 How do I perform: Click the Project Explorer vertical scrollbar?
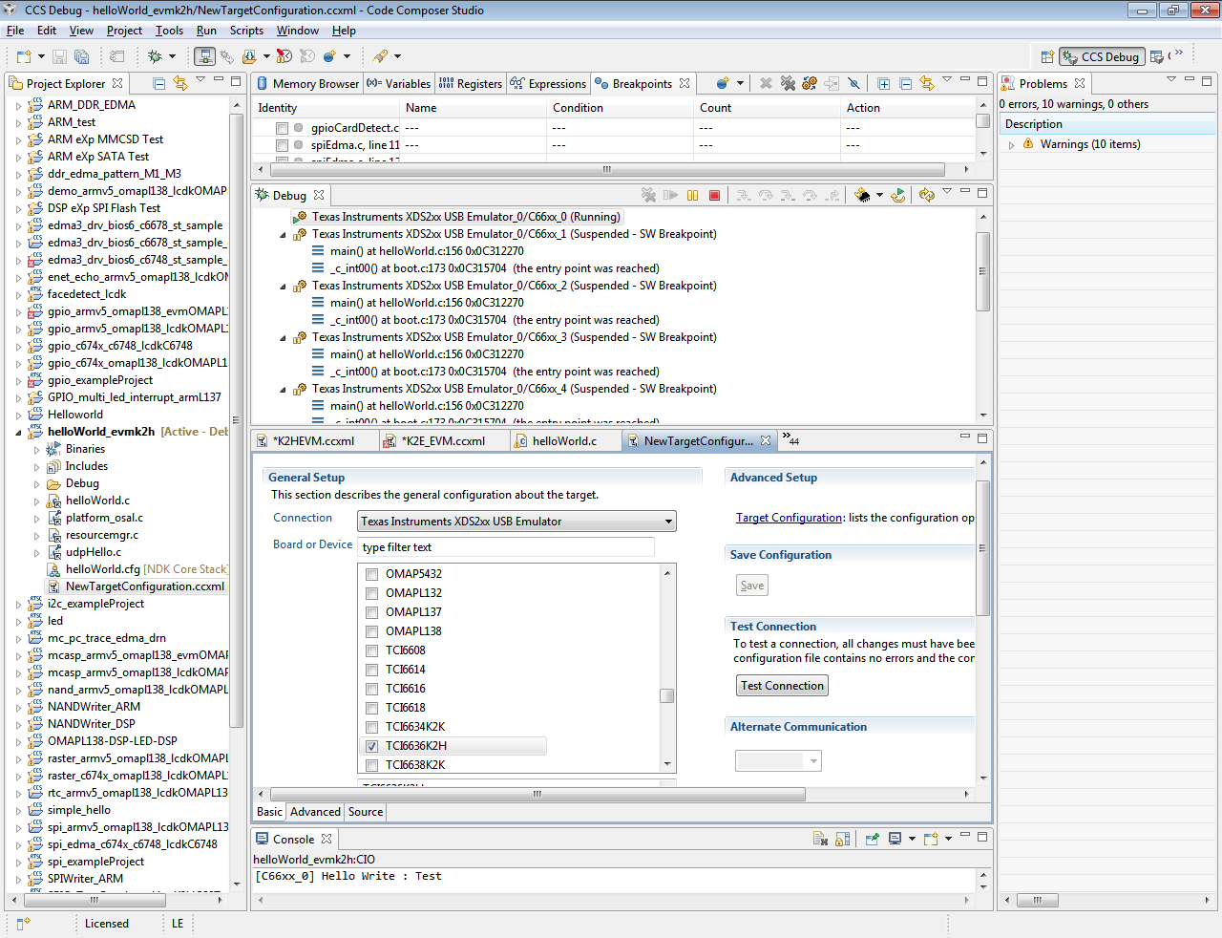pos(236,420)
